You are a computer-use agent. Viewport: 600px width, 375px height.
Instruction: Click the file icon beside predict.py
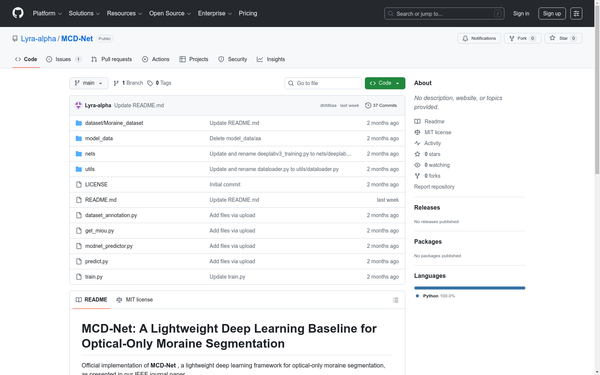click(x=79, y=261)
